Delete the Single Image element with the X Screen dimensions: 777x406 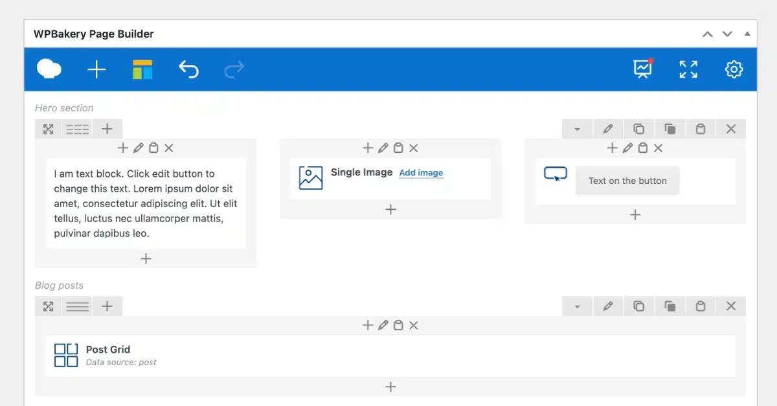click(x=413, y=148)
